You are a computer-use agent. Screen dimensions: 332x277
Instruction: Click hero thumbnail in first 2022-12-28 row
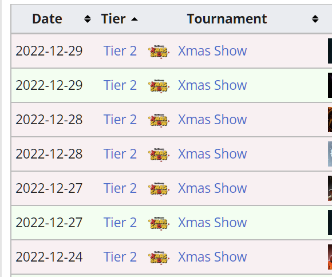point(330,120)
